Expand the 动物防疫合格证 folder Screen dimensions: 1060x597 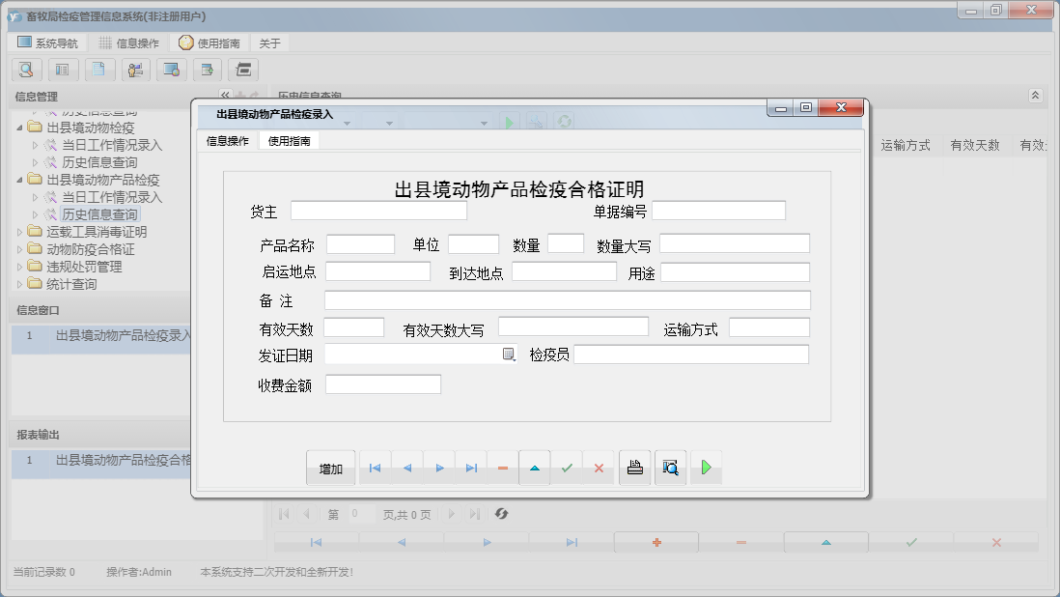(x=19, y=249)
